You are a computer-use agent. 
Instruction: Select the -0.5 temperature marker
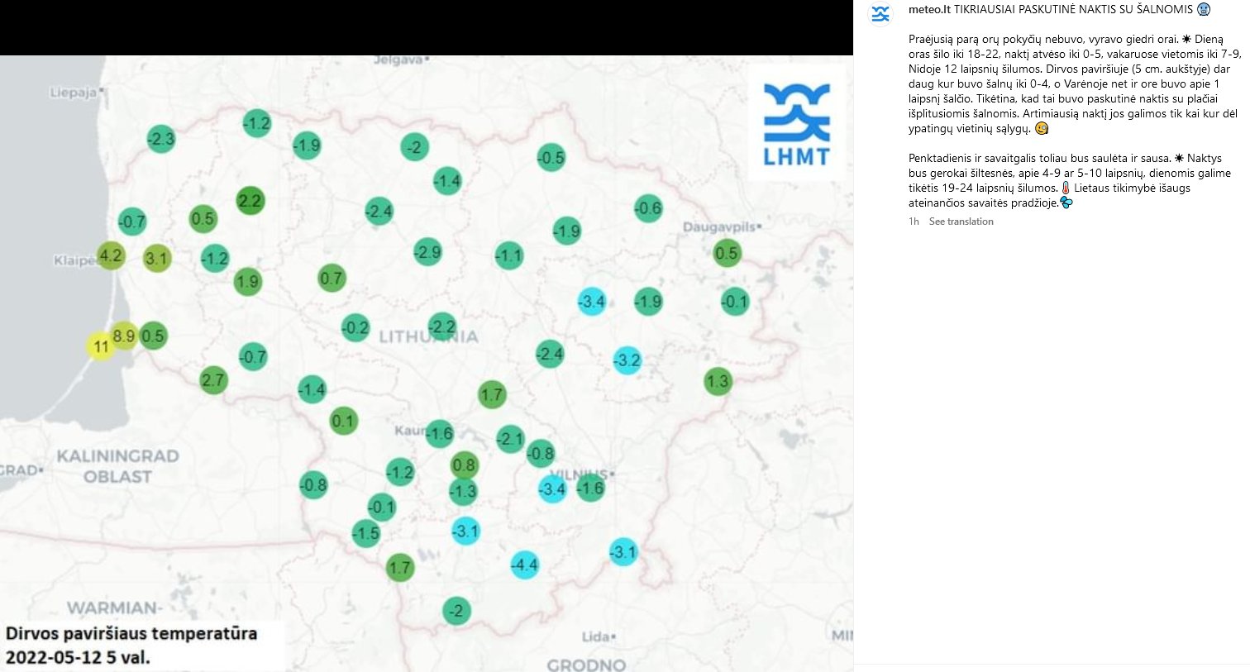click(x=551, y=158)
